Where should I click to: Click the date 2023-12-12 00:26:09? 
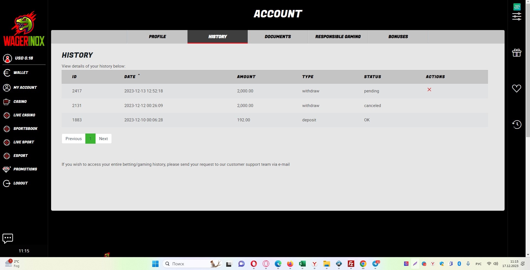tap(143, 106)
